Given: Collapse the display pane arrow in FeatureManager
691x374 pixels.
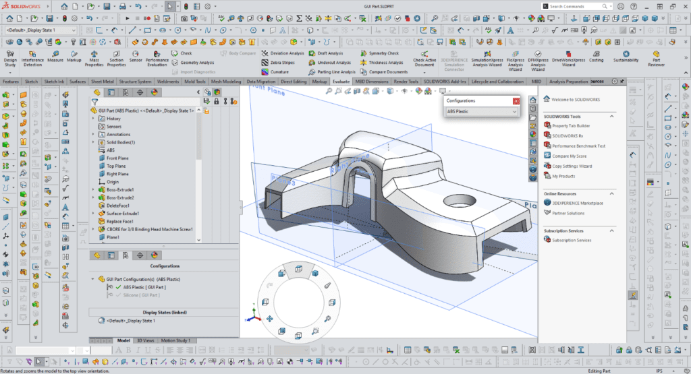Looking at the screenshot, I should click(198, 92).
